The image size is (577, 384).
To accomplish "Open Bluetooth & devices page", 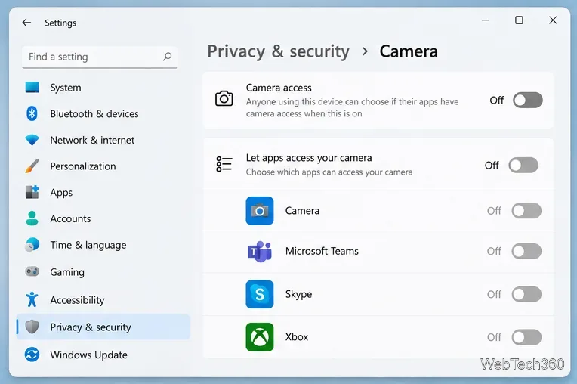I will point(103,113).
